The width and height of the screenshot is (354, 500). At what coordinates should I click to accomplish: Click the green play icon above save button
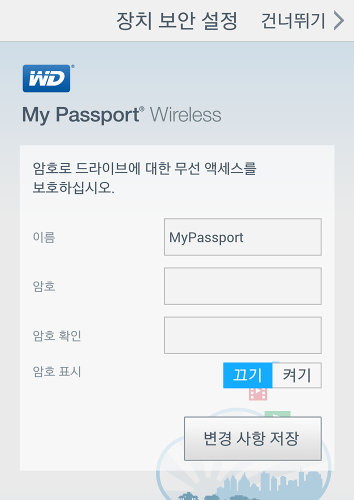pyautogui.click(x=277, y=414)
